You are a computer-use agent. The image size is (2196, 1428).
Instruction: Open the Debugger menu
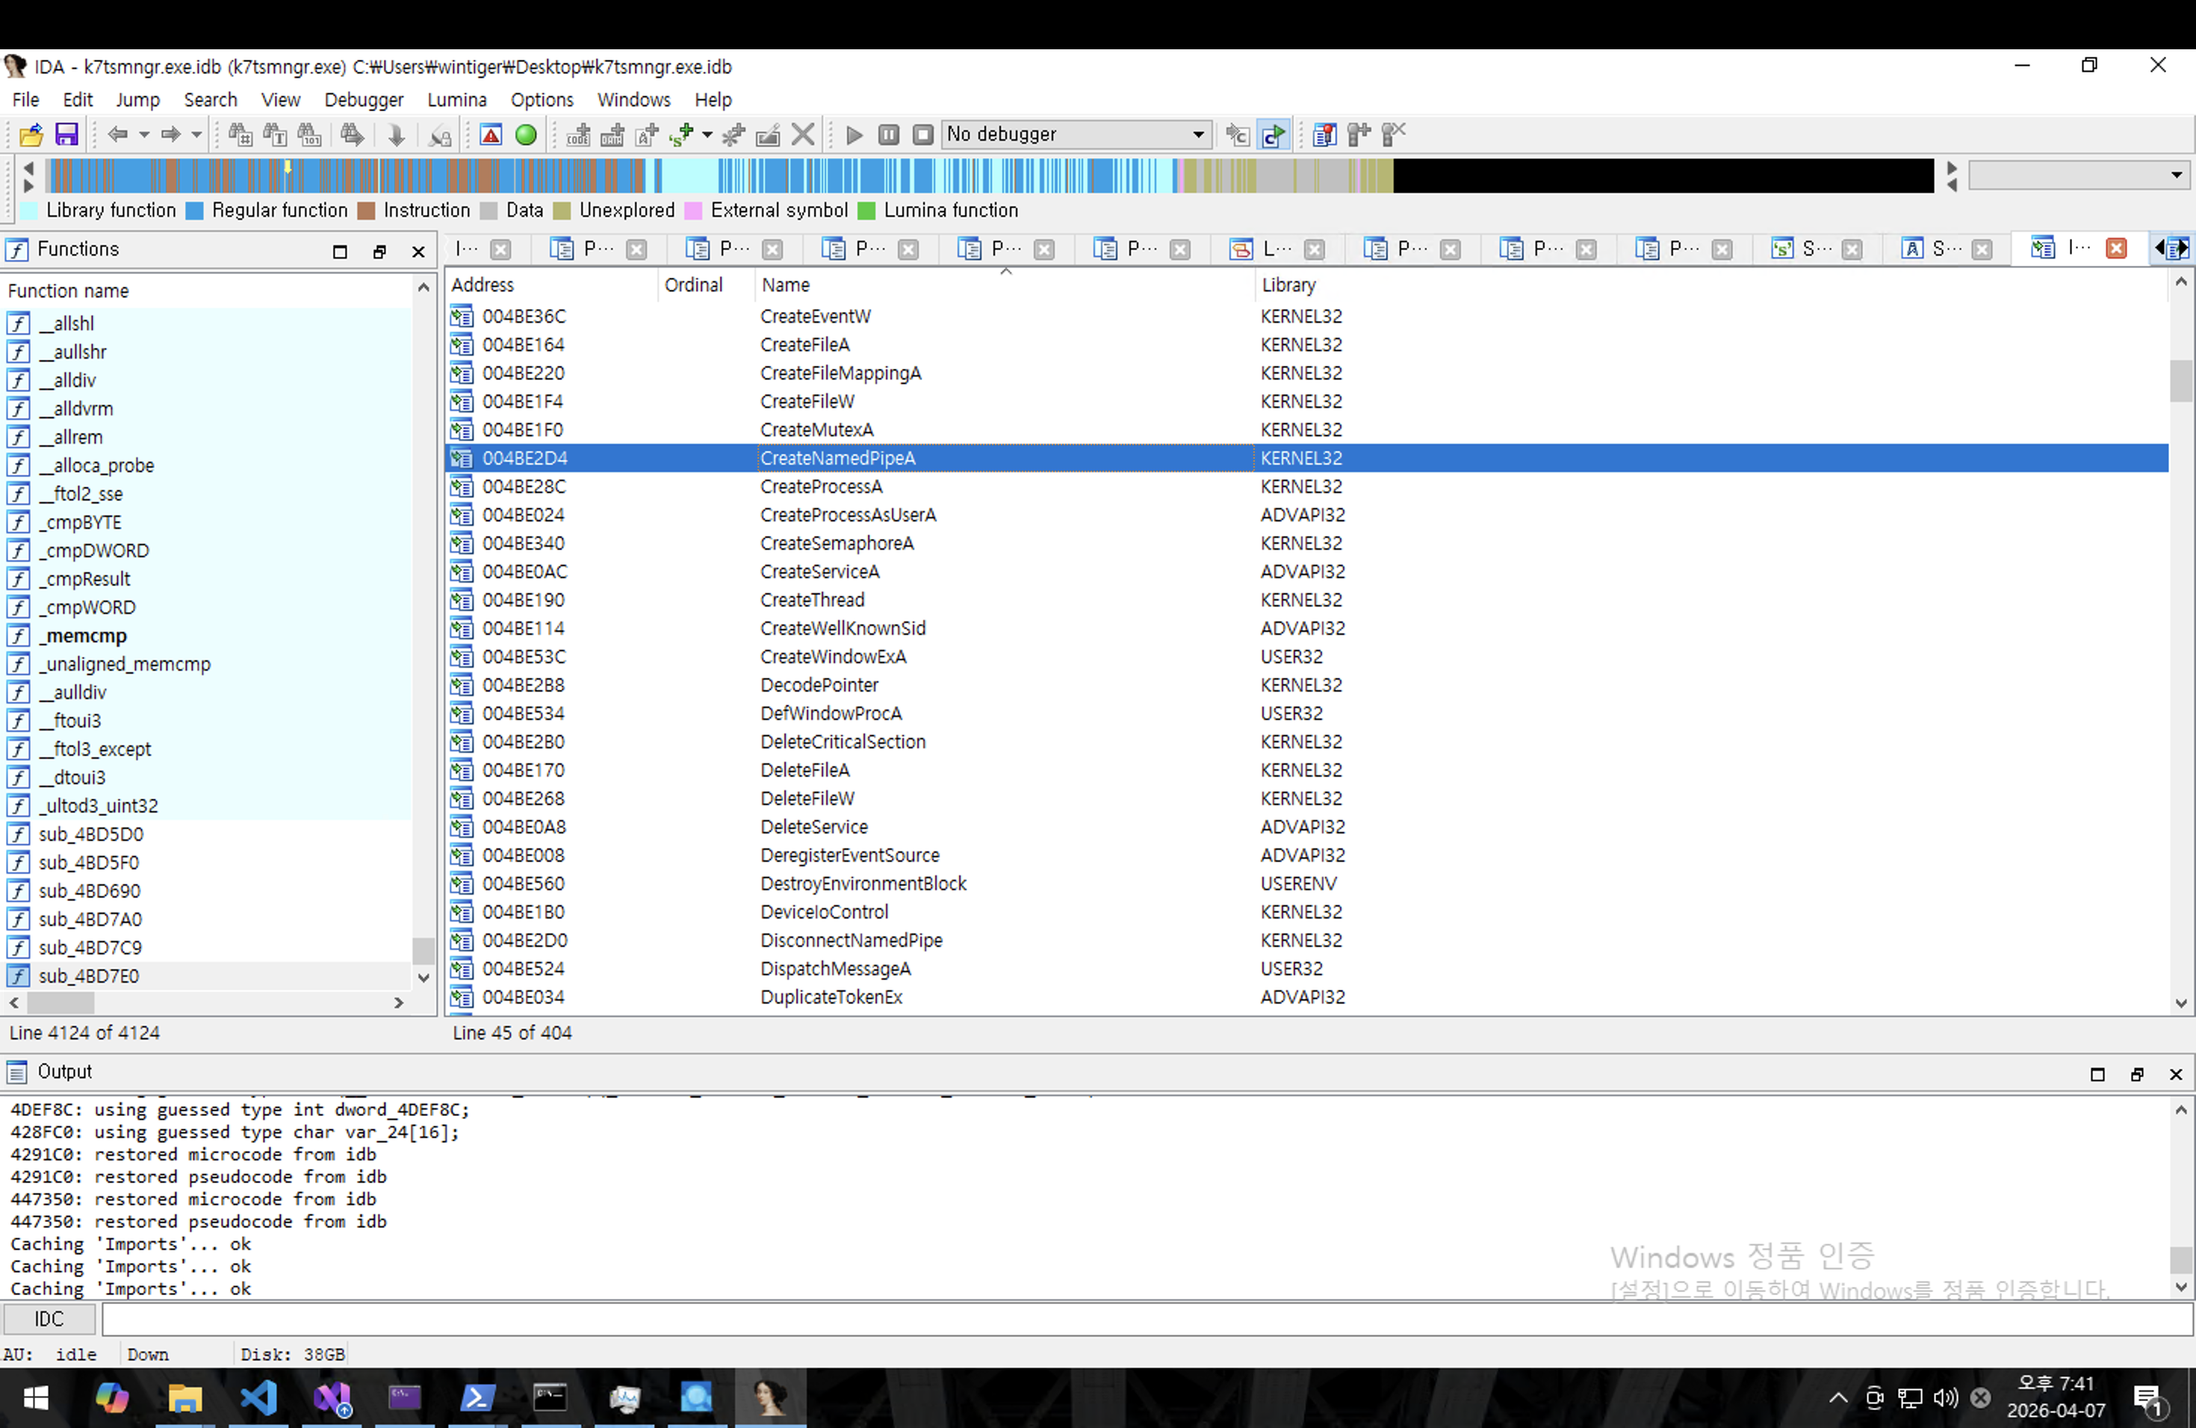[364, 99]
